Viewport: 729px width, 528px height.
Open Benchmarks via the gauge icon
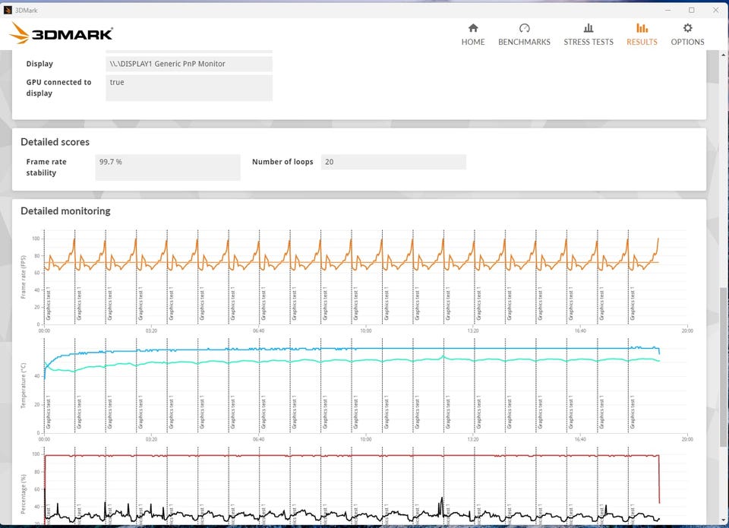pos(524,28)
